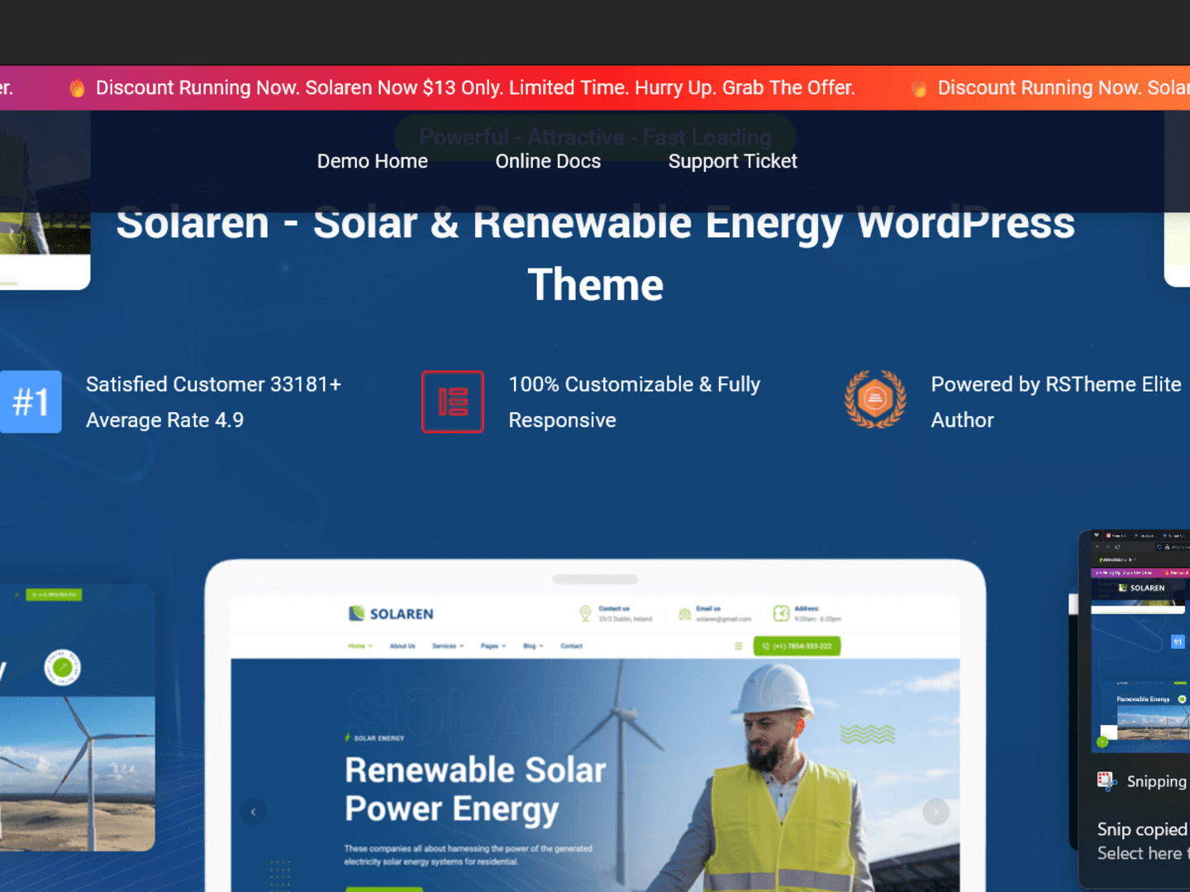Click the clock Address icon

tap(781, 613)
